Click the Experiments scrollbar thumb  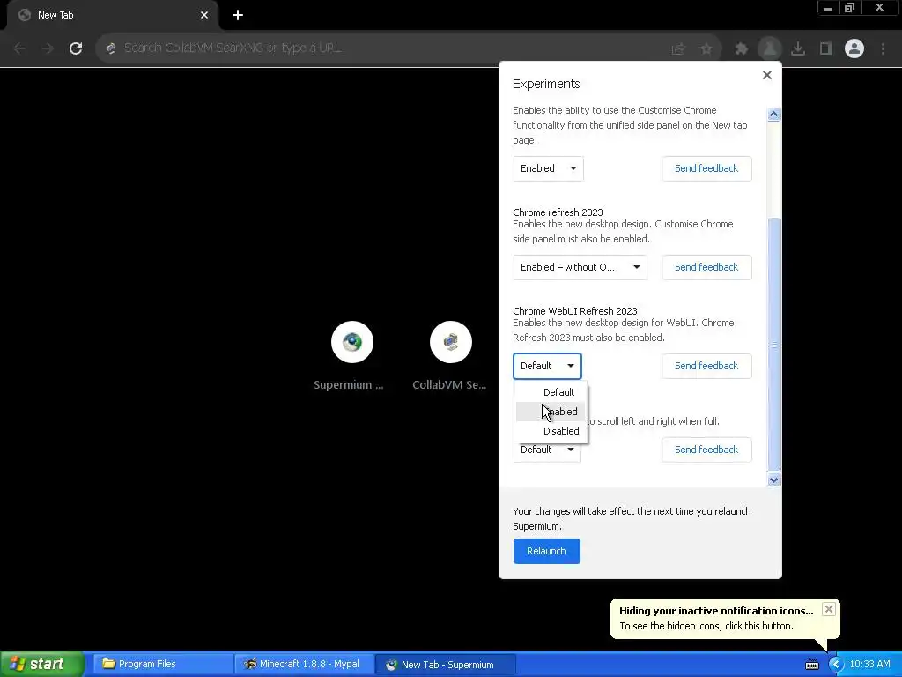[x=773, y=345]
